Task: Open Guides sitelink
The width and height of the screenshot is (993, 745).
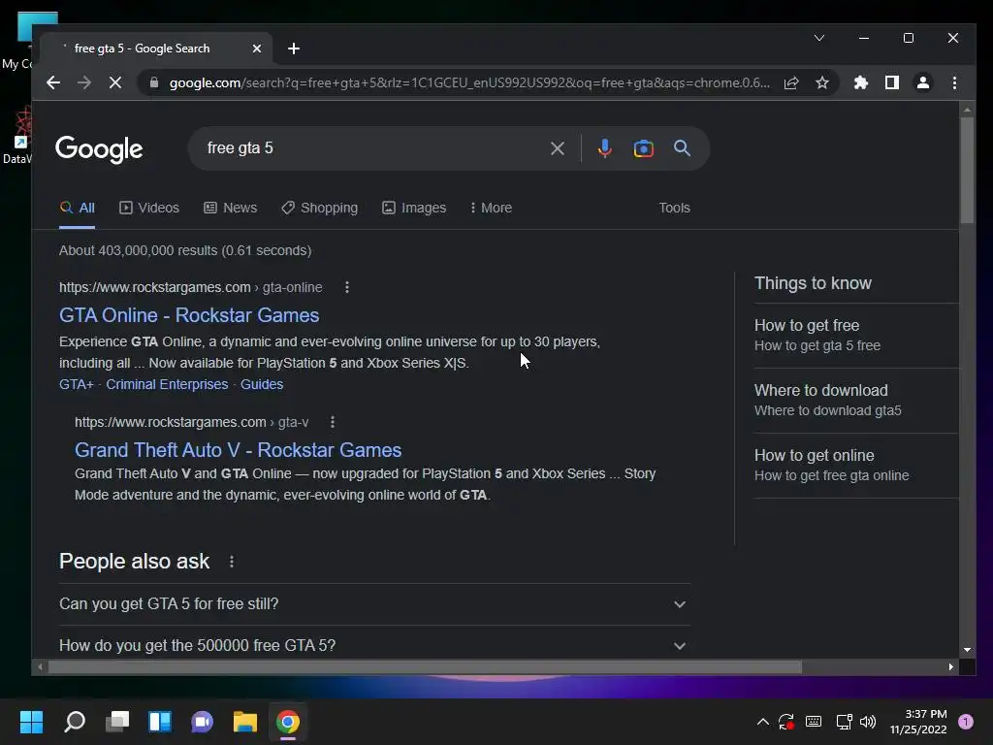Action: (262, 384)
